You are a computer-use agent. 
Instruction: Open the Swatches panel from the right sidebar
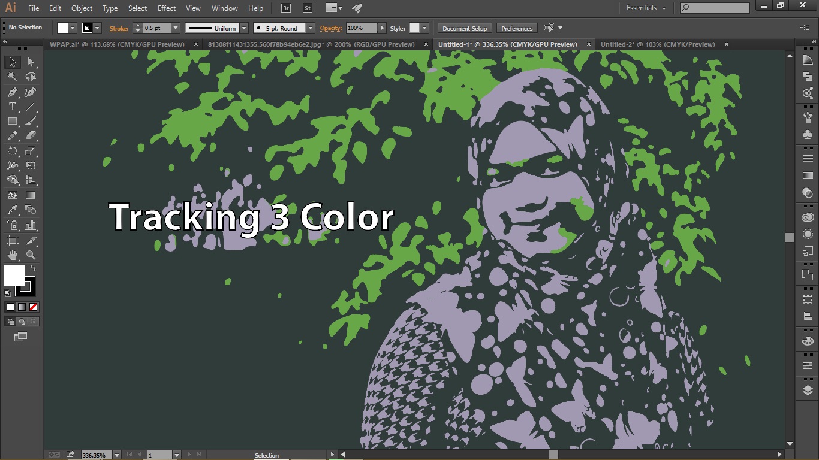(x=807, y=365)
